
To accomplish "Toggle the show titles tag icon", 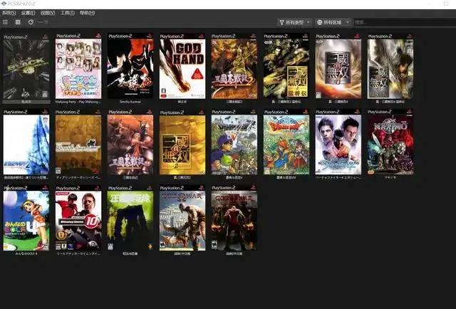I will pyautogui.click(x=31, y=22).
